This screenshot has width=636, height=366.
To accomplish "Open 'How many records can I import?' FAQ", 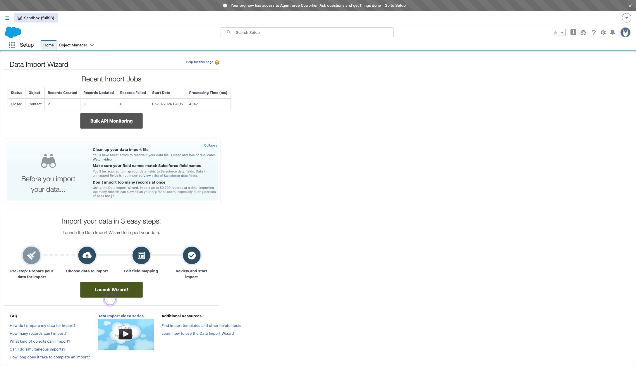I will coord(38,333).
